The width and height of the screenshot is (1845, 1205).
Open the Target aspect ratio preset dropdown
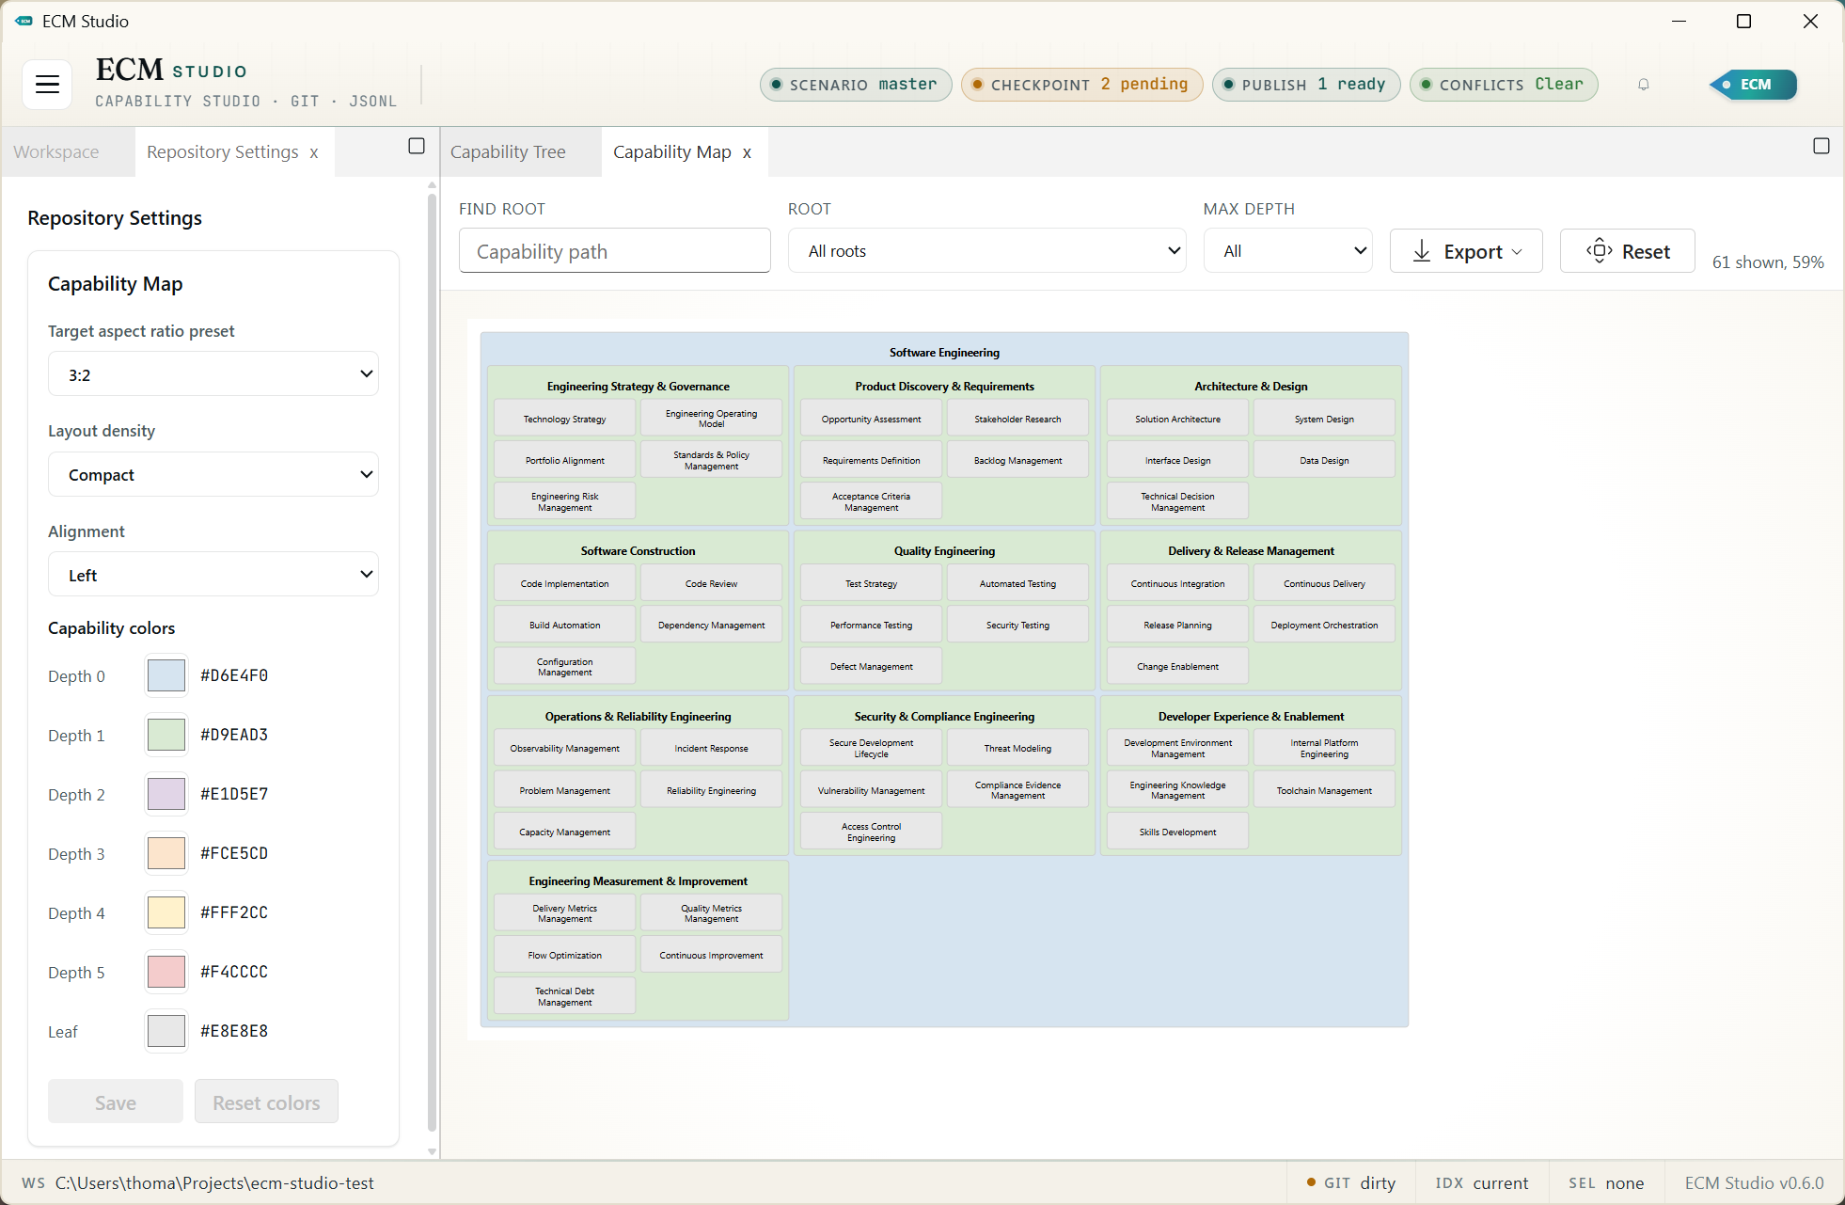pyautogui.click(x=213, y=373)
